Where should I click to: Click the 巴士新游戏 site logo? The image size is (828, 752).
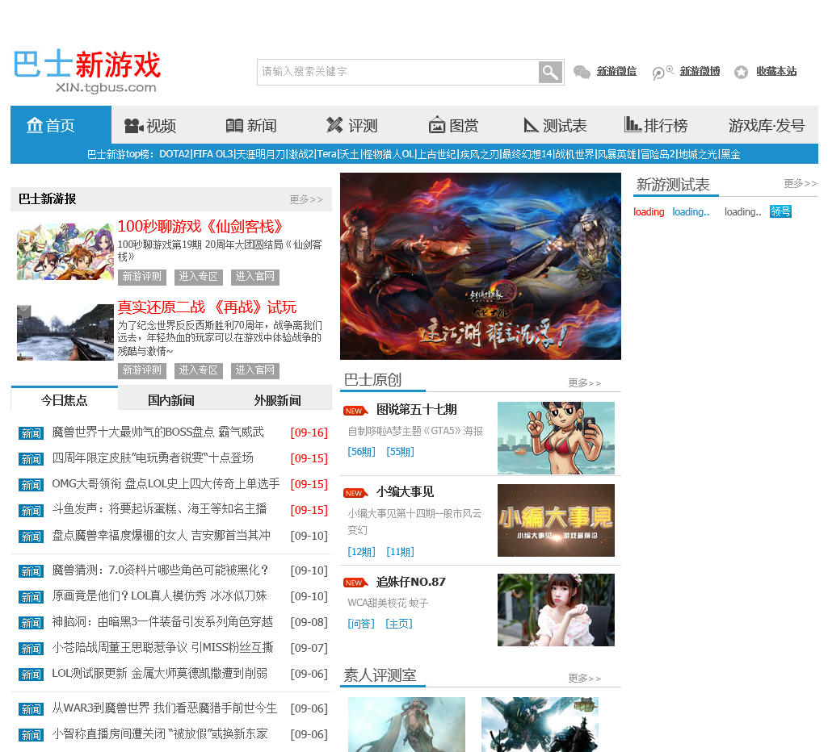point(87,71)
